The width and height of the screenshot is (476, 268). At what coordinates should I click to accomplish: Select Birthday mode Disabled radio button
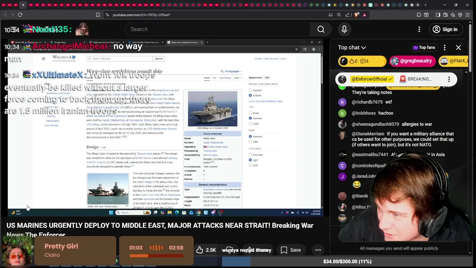point(250,90)
